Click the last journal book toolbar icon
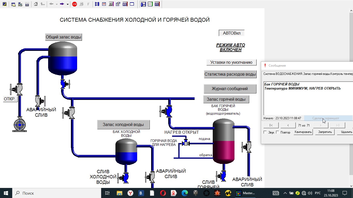 tap(157, 4)
